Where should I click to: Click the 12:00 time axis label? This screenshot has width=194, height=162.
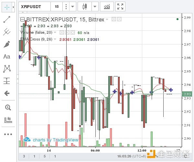pos(142,151)
